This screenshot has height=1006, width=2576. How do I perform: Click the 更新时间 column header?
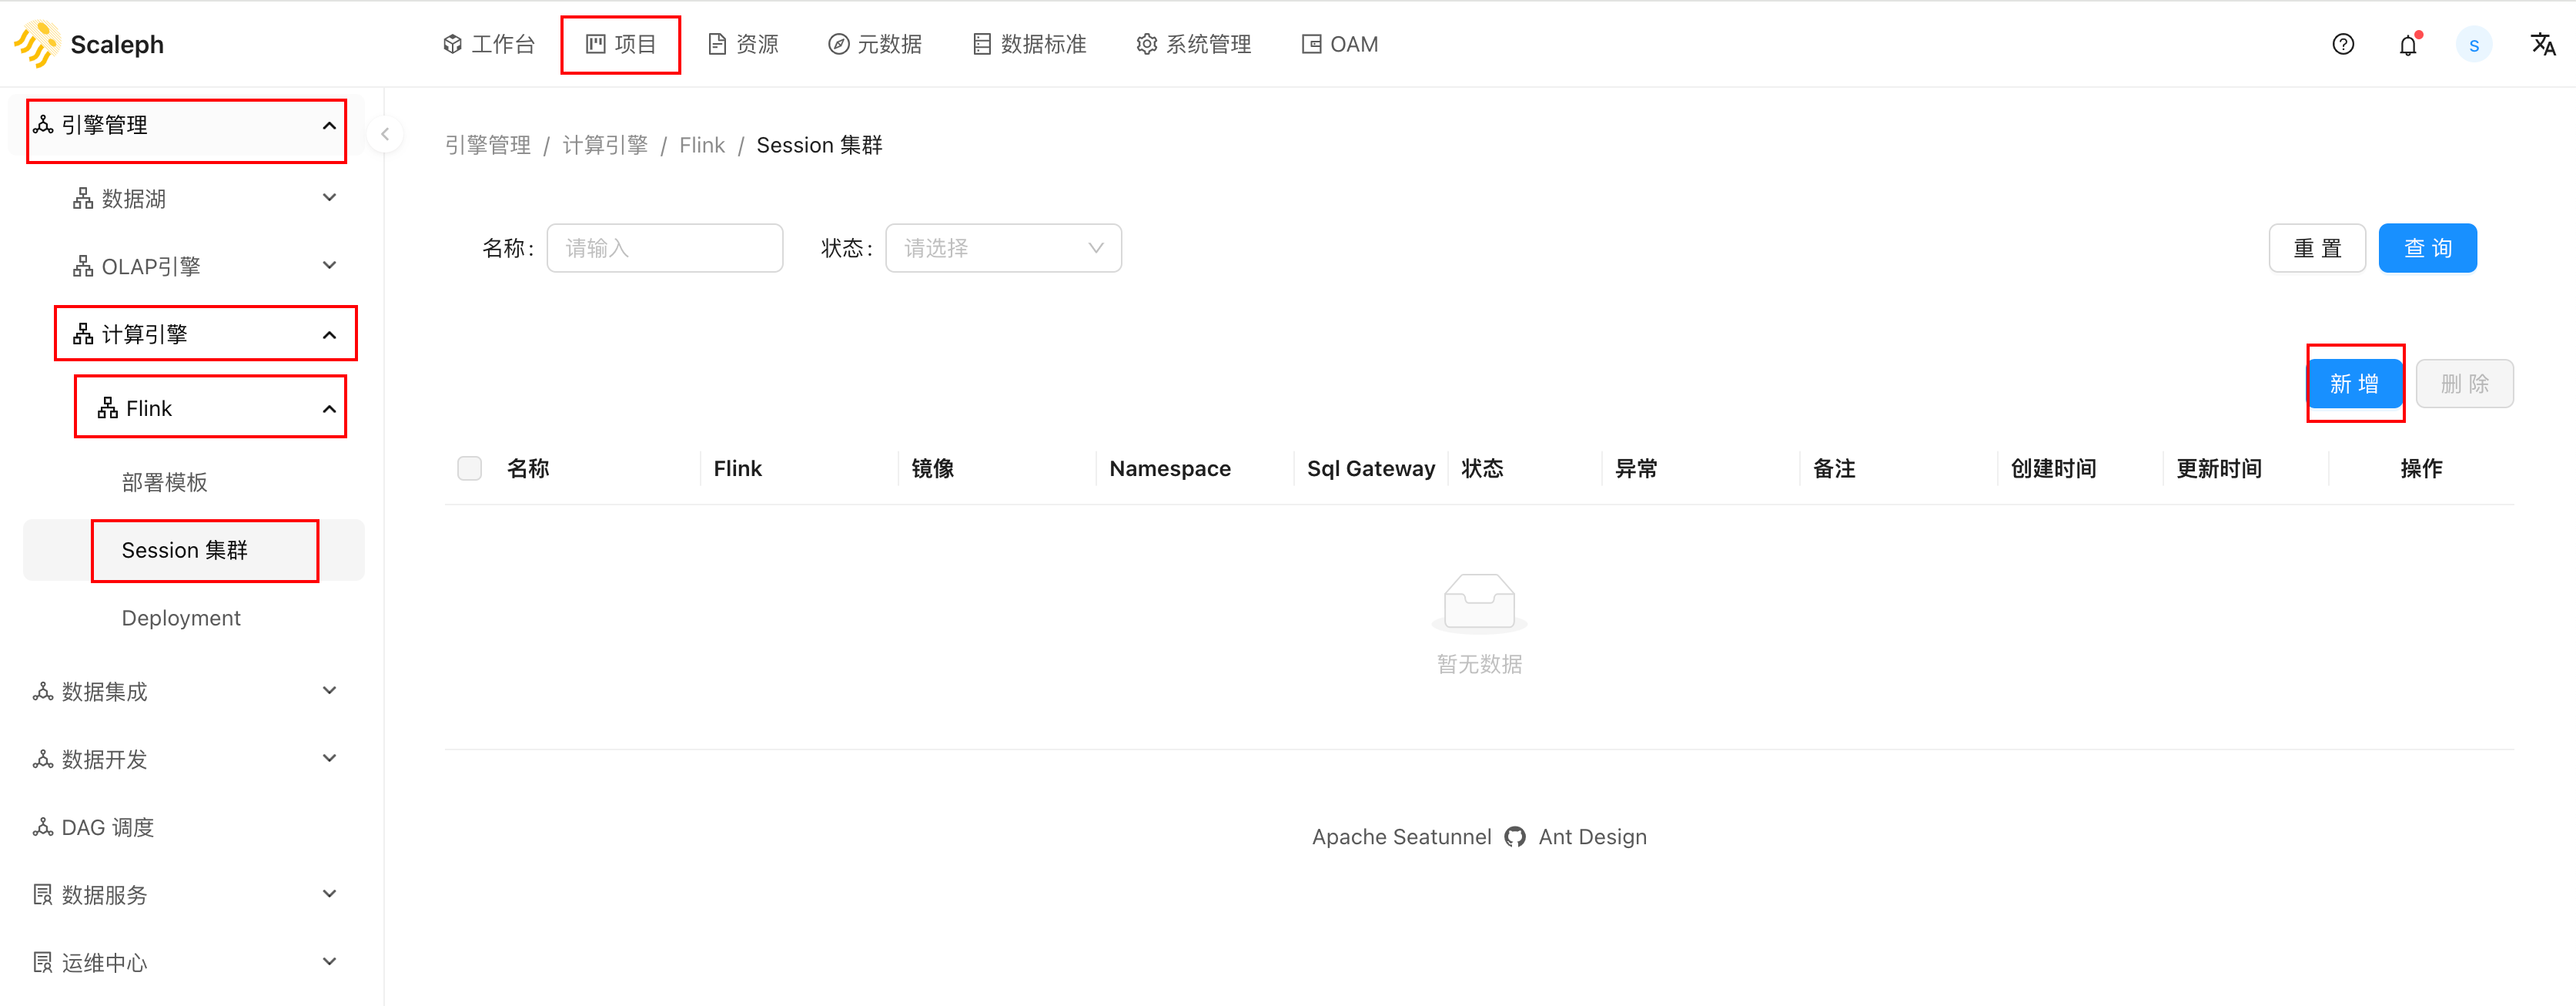(x=2219, y=468)
